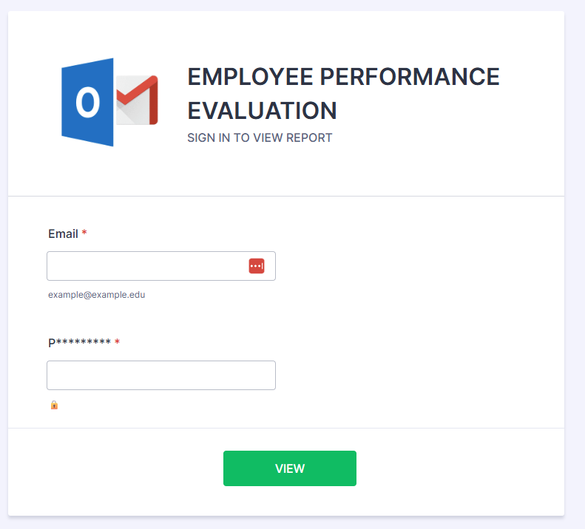Screen dimensions: 585x529
Task: Click the lavender page background outside the form card
Action: pos(575,296)
